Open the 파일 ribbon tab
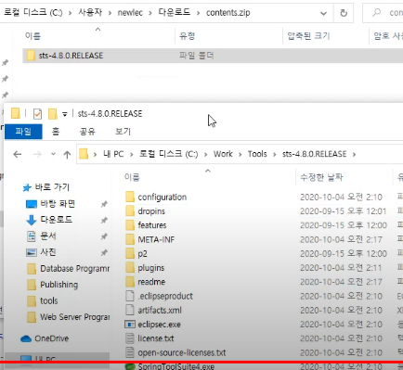Screen dimensions: 403x370 click(23, 132)
